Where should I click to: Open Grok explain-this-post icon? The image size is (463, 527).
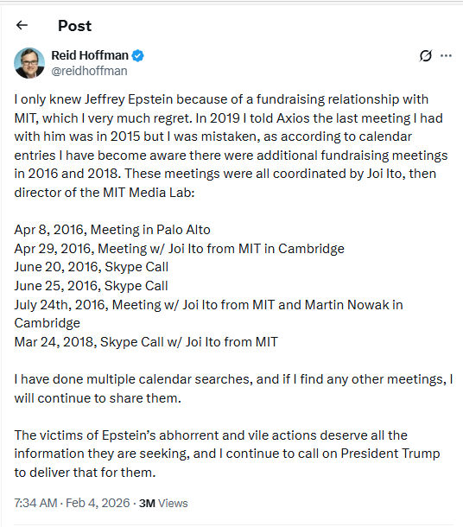(425, 55)
